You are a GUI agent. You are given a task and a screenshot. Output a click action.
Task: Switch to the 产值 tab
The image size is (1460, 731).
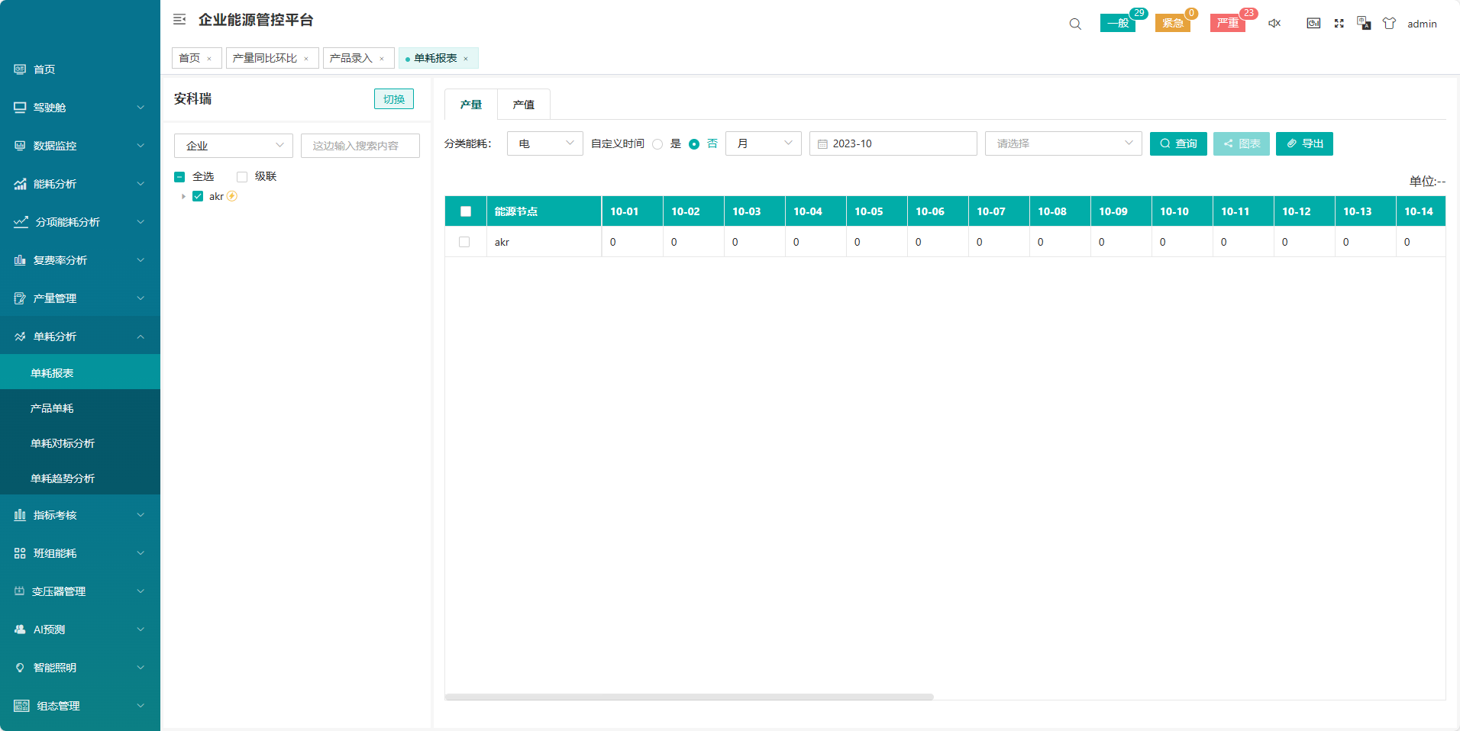click(x=523, y=105)
